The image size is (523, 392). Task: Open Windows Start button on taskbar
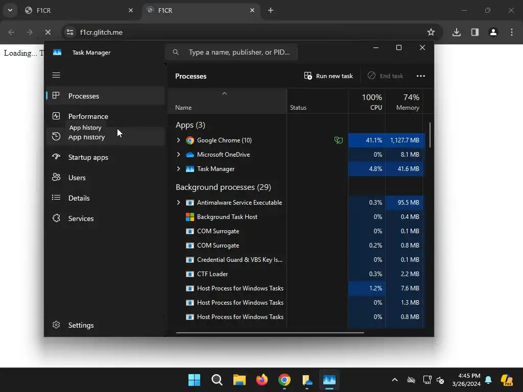[x=194, y=380]
